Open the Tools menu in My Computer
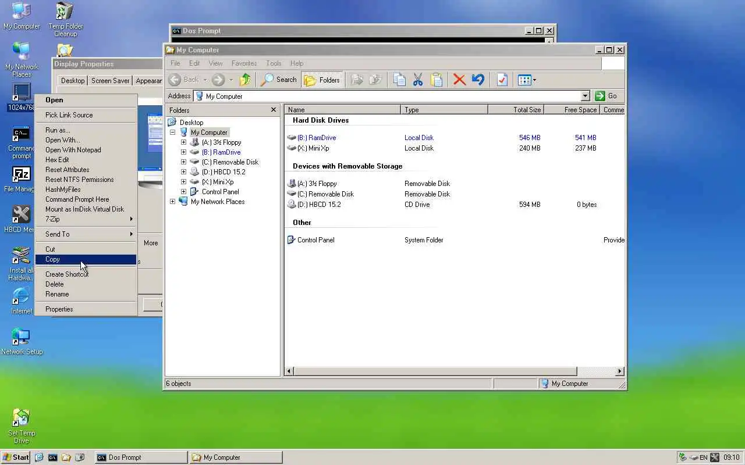Viewport: 745px width, 465px height. click(x=274, y=63)
